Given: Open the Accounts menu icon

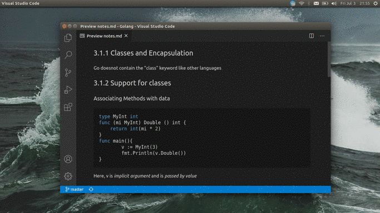Looking at the screenshot, I should coord(68,159).
